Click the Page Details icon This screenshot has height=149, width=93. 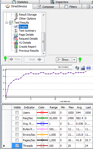tap(16, 35)
